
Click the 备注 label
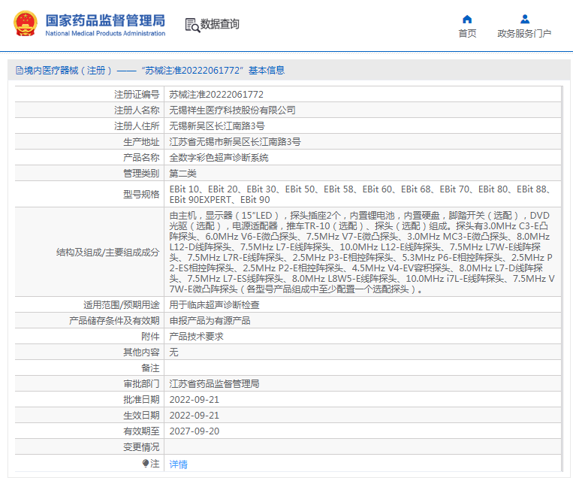tap(150, 368)
